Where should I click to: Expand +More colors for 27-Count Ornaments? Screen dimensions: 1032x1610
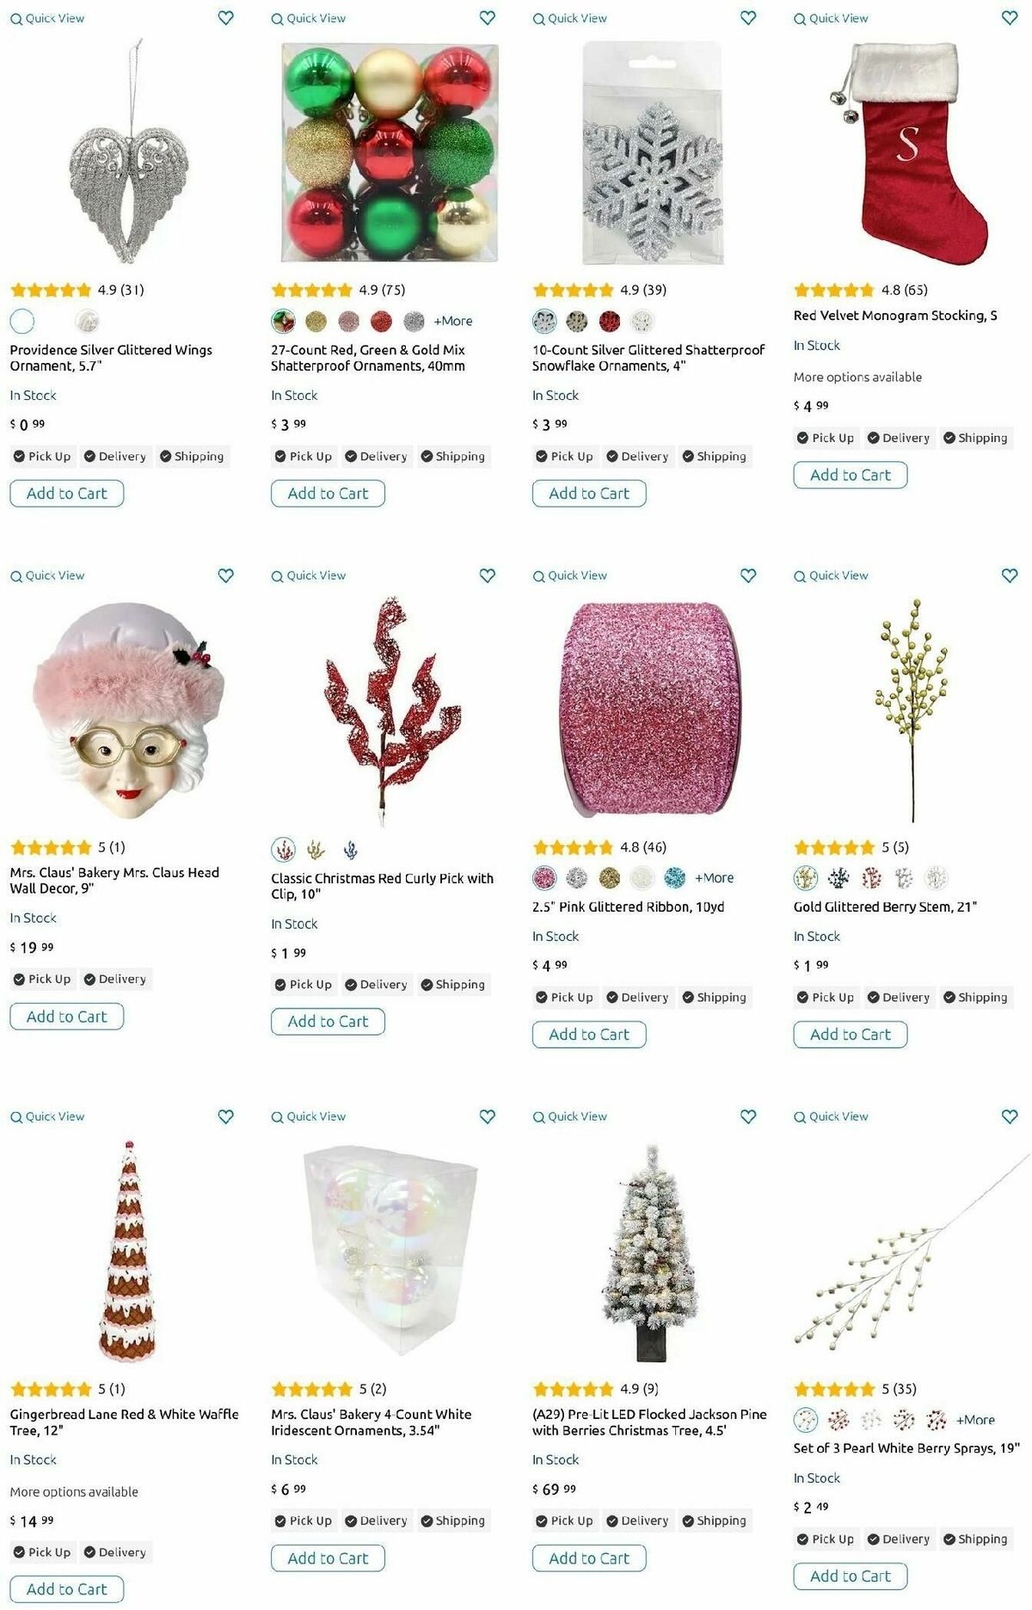(x=453, y=321)
